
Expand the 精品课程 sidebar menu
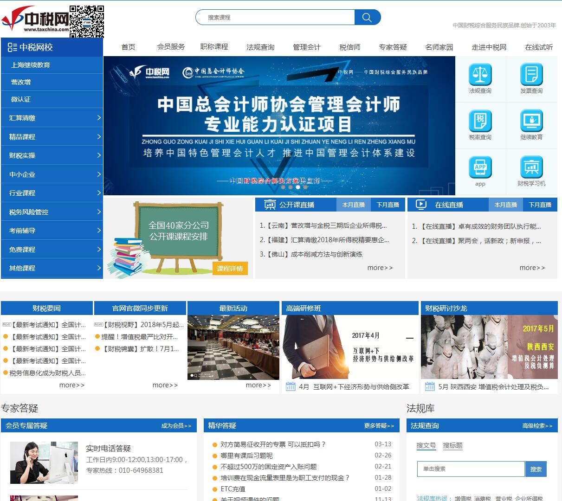52,137
